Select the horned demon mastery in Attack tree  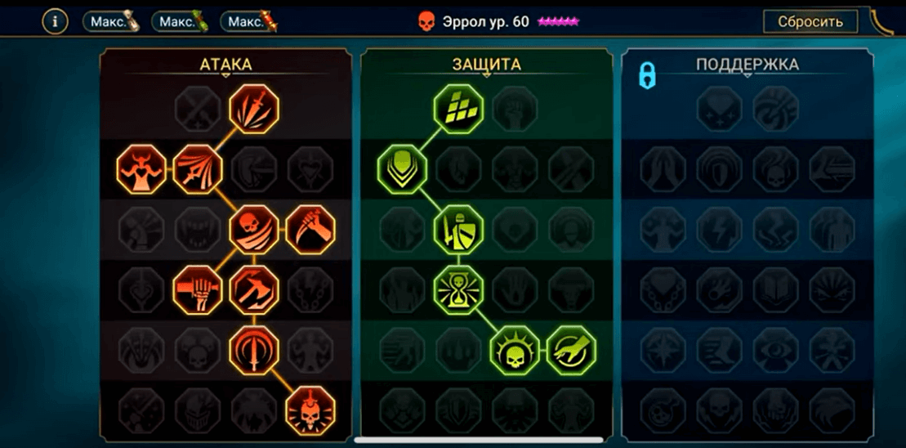[141, 169]
